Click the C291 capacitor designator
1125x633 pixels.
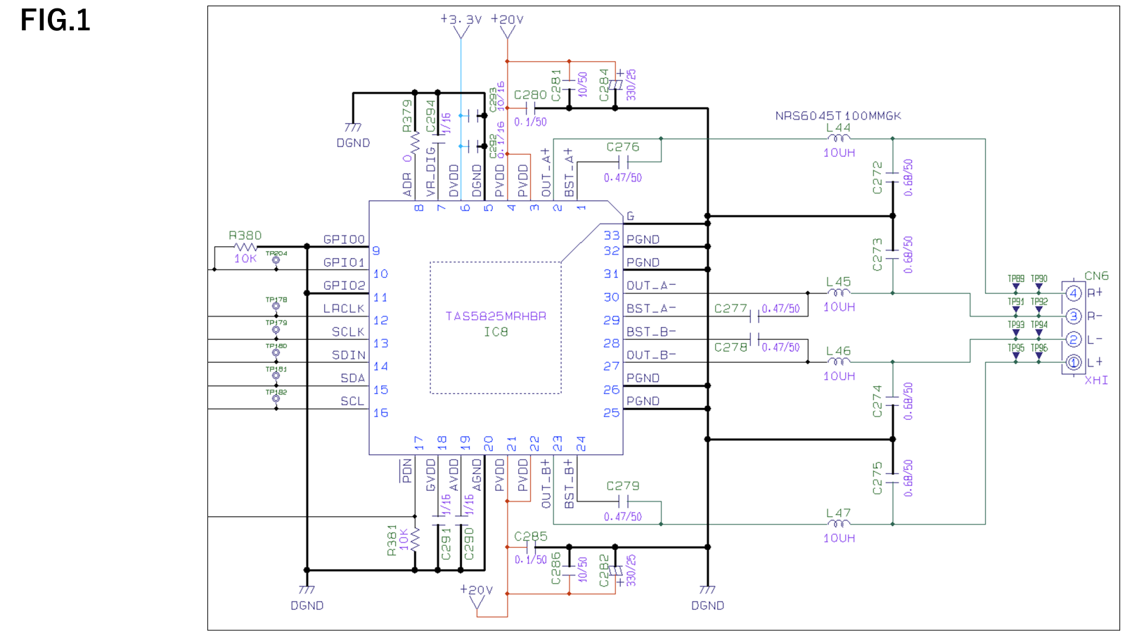tap(446, 544)
